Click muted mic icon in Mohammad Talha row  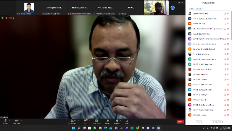225,105
